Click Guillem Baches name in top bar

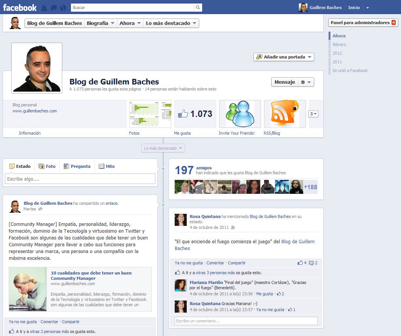(x=326, y=8)
